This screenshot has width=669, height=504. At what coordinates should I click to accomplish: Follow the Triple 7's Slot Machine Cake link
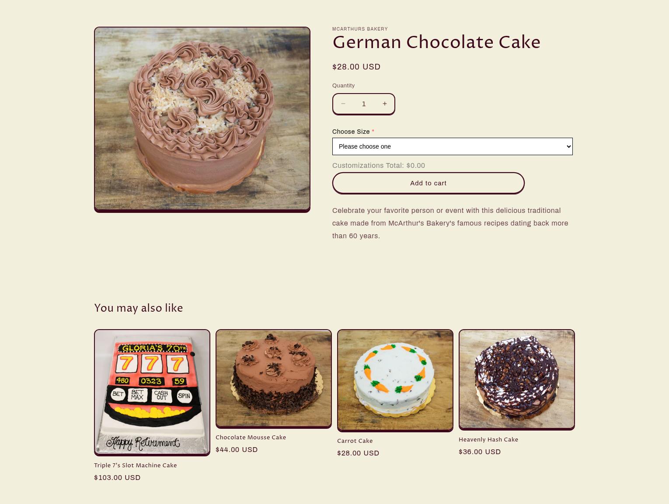[136, 466]
